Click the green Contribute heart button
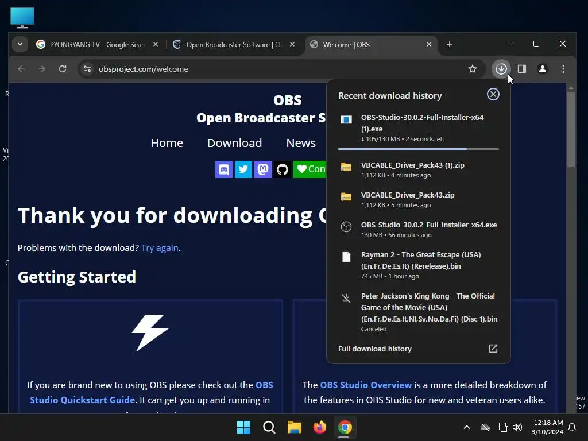This screenshot has height=441, width=588. (310, 169)
